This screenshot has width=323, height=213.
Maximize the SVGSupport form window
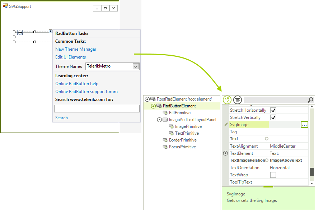click(105, 8)
